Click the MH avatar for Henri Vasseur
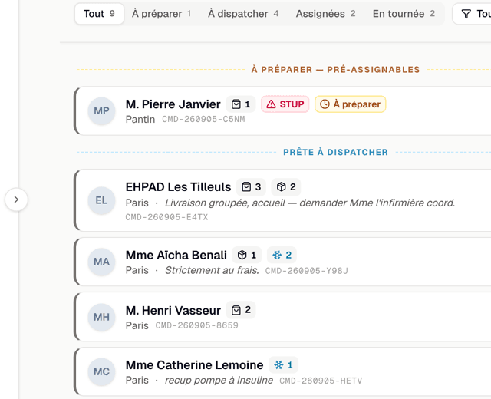491x399 pixels. coord(101,317)
